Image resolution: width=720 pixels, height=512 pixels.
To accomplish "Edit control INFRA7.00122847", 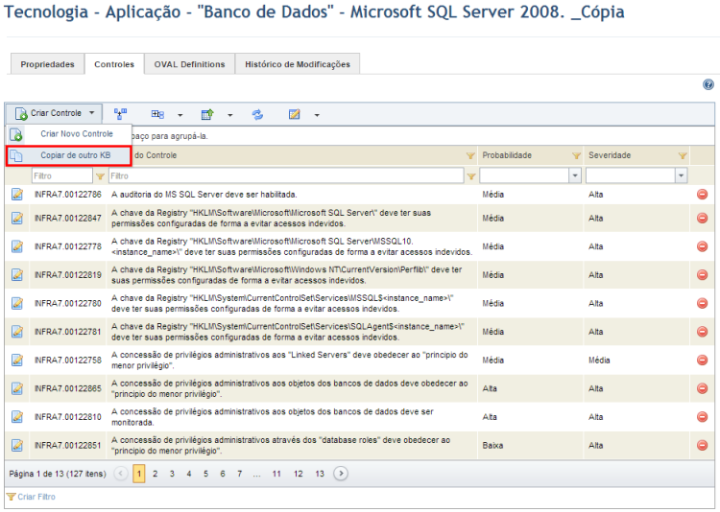I will [17, 218].
